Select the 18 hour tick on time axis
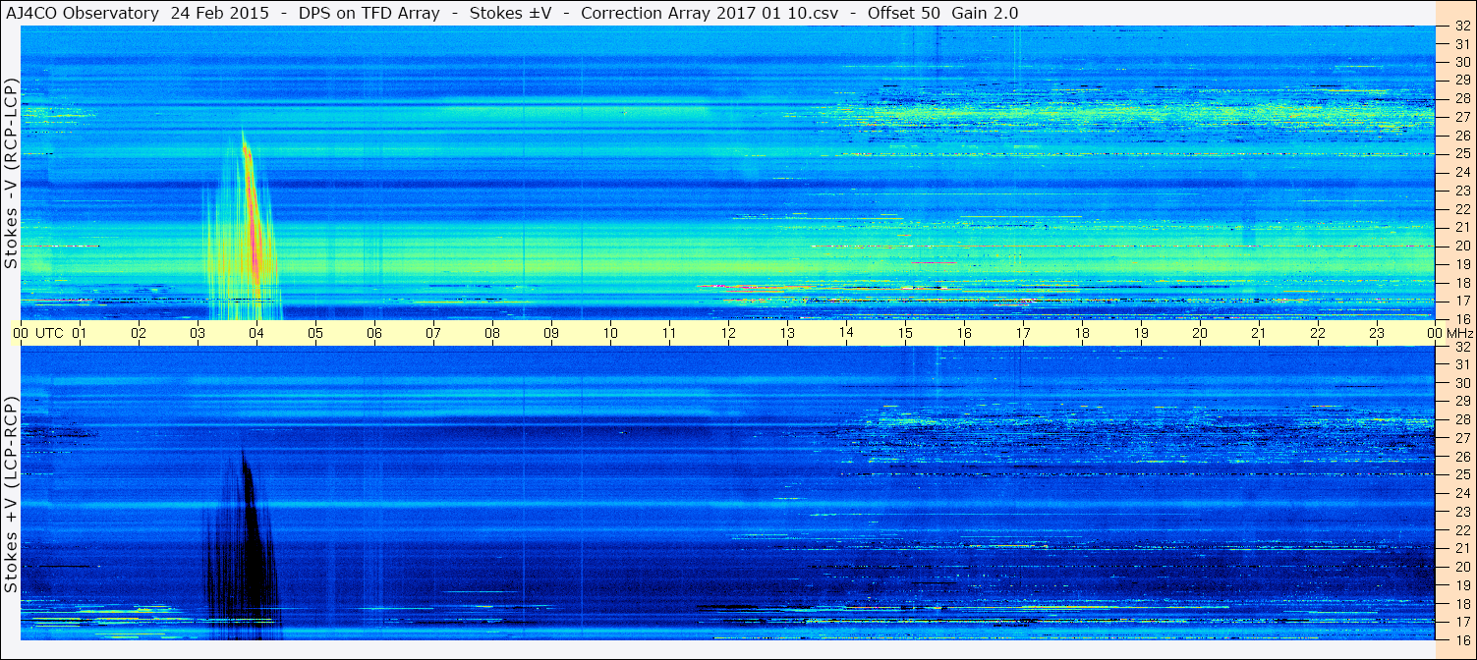 (x=1082, y=333)
